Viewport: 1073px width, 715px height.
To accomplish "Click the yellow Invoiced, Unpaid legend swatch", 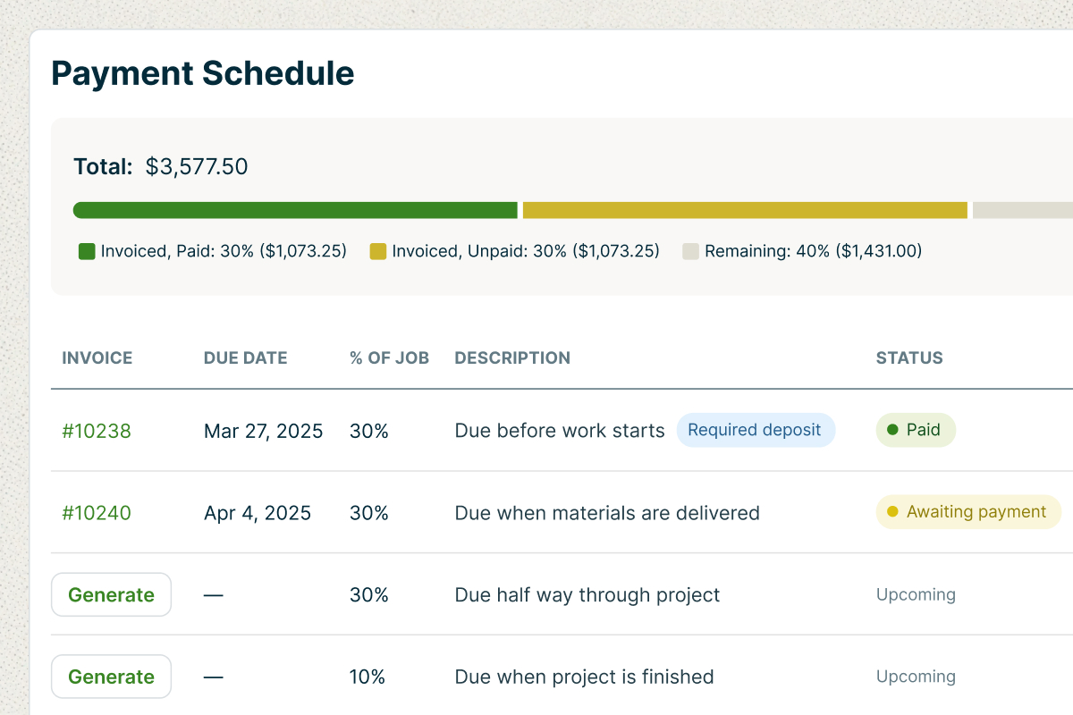I will [378, 251].
